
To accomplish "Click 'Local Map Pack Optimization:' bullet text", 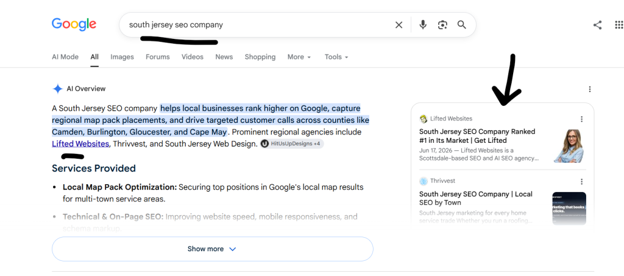I will tap(120, 187).
